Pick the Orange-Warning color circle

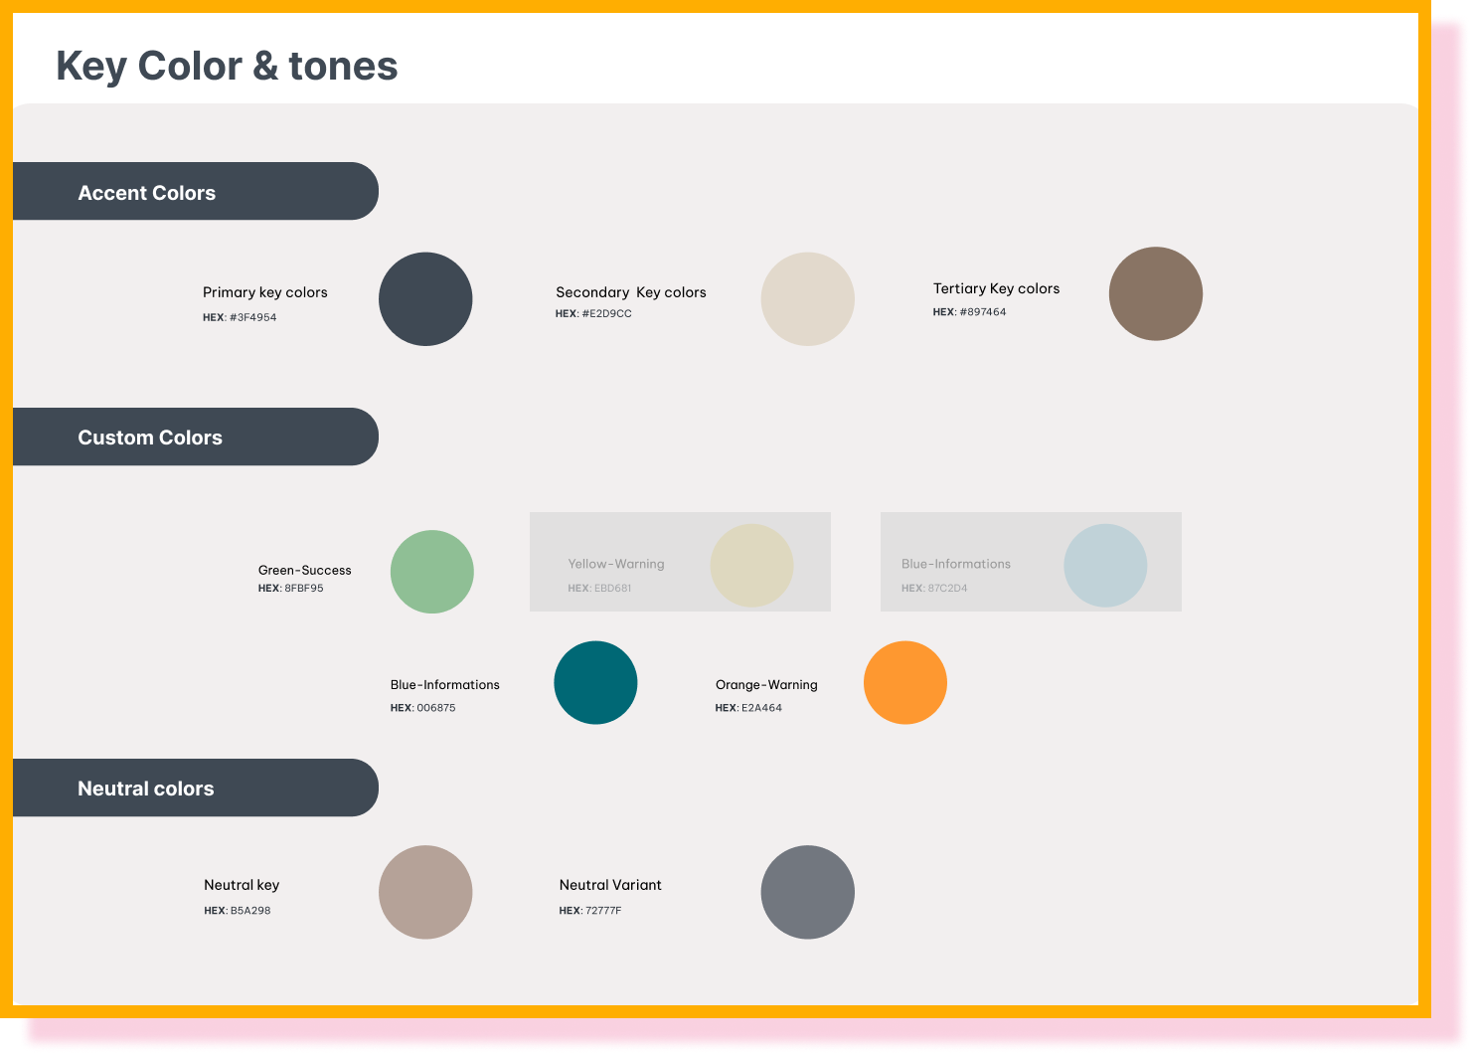pyautogui.click(x=904, y=683)
